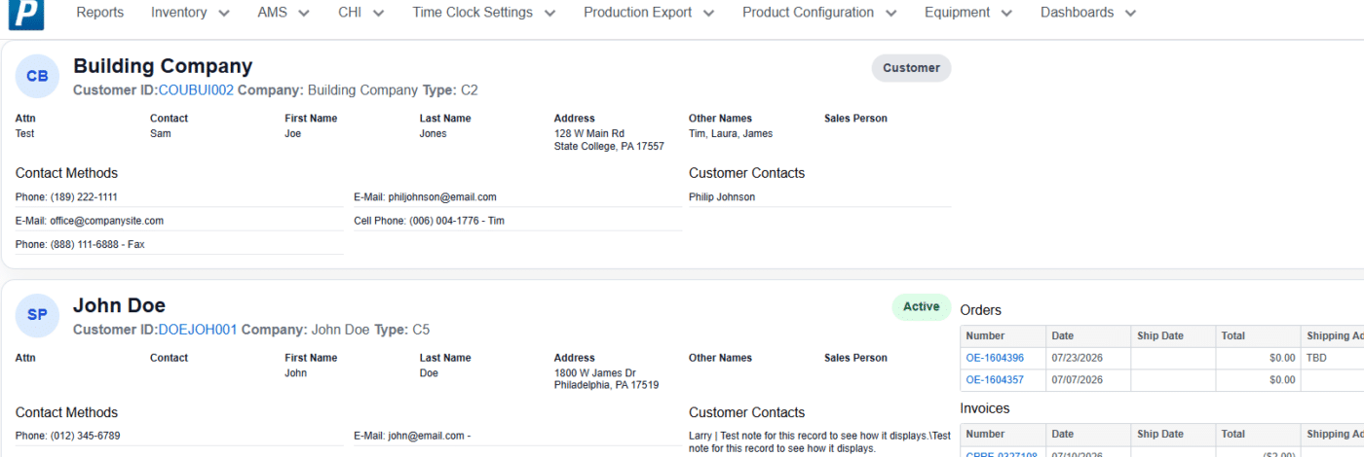Expand the Inventory dropdown menu
Screen dimensions: 1364x457
pos(191,13)
